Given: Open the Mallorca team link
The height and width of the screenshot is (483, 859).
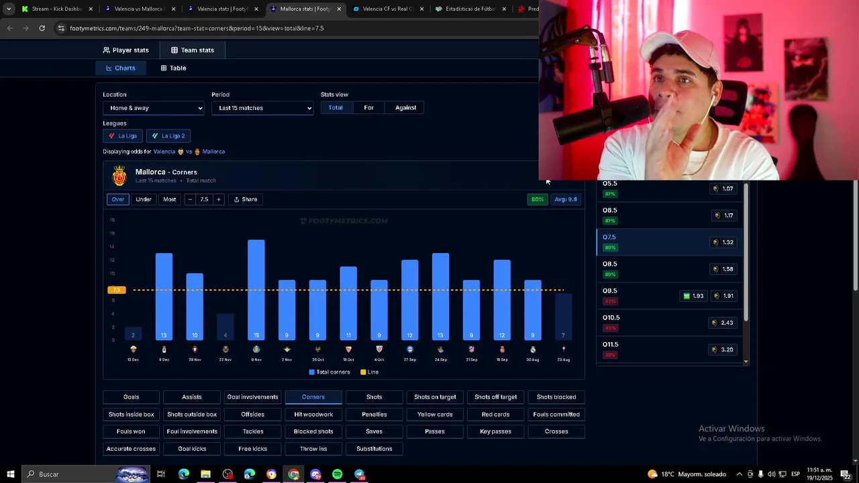Looking at the screenshot, I should tap(213, 152).
